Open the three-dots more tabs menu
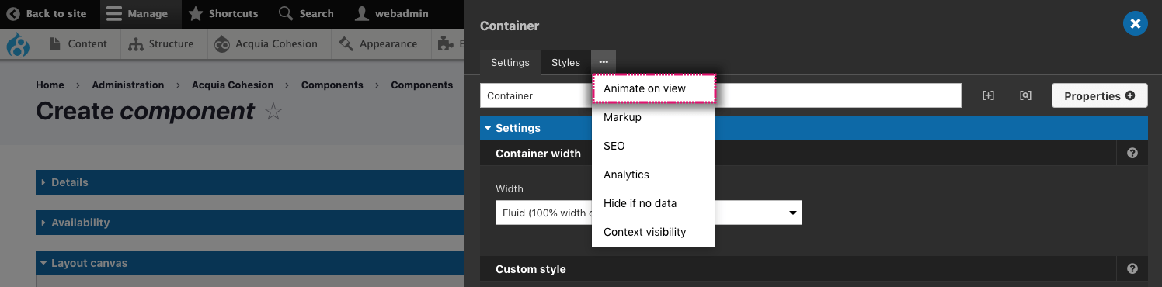 604,62
